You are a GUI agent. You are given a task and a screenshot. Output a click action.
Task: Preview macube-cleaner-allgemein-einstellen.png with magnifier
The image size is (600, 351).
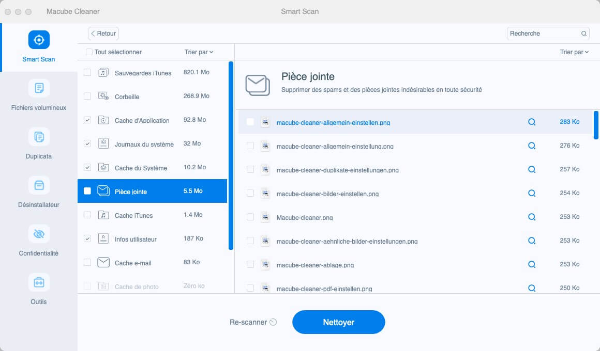[532, 122]
